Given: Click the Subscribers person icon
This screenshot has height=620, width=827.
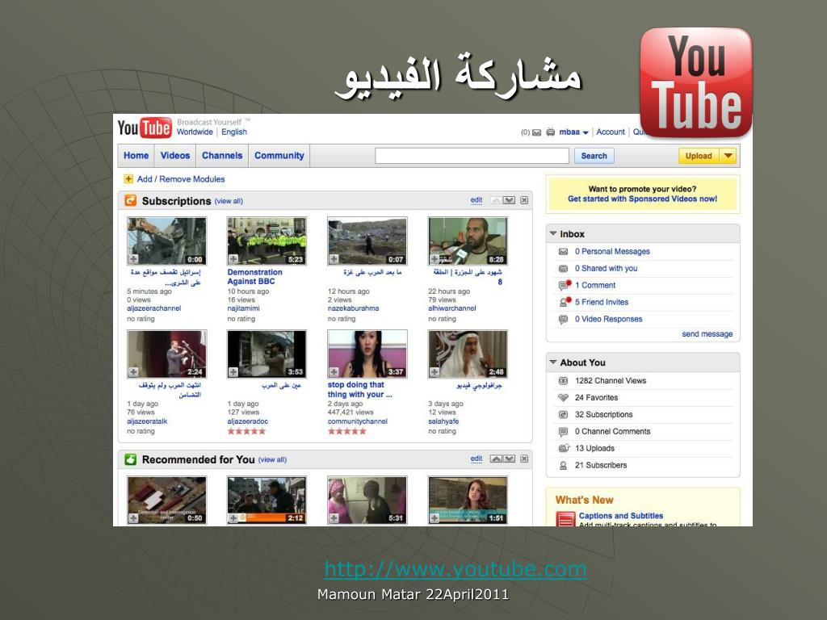Looking at the screenshot, I should click(563, 466).
